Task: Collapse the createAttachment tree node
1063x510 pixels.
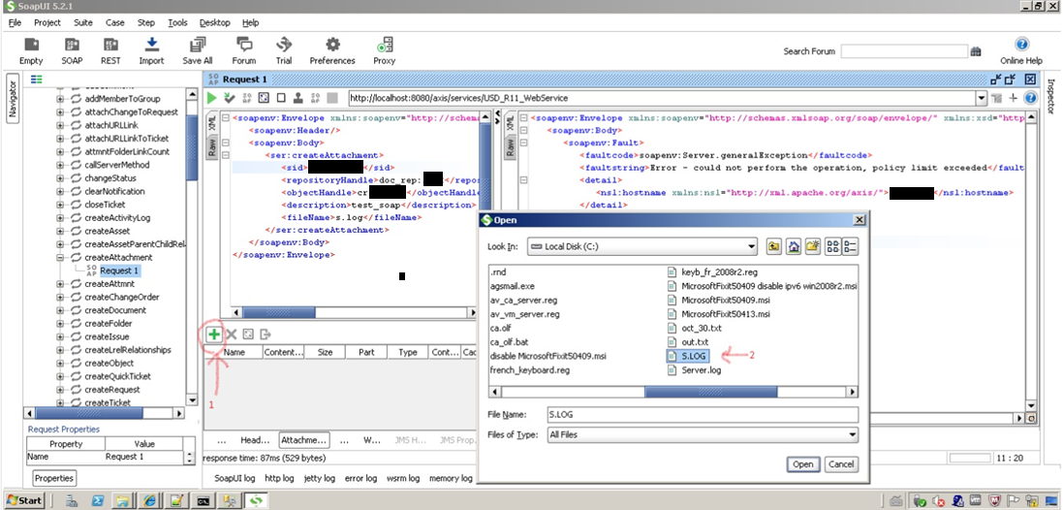Action: (x=61, y=258)
